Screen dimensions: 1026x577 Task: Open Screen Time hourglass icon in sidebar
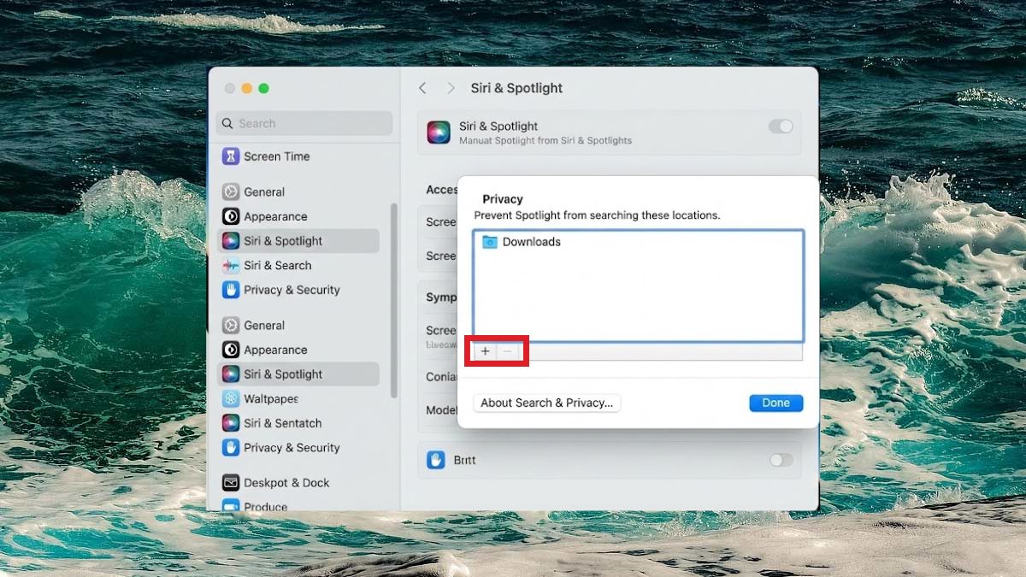pyautogui.click(x=231, y=156)
